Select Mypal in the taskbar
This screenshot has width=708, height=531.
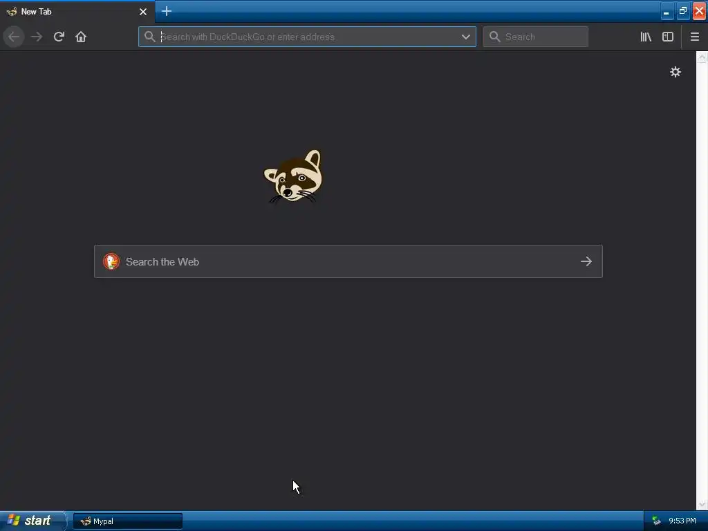tap(128, 521)
